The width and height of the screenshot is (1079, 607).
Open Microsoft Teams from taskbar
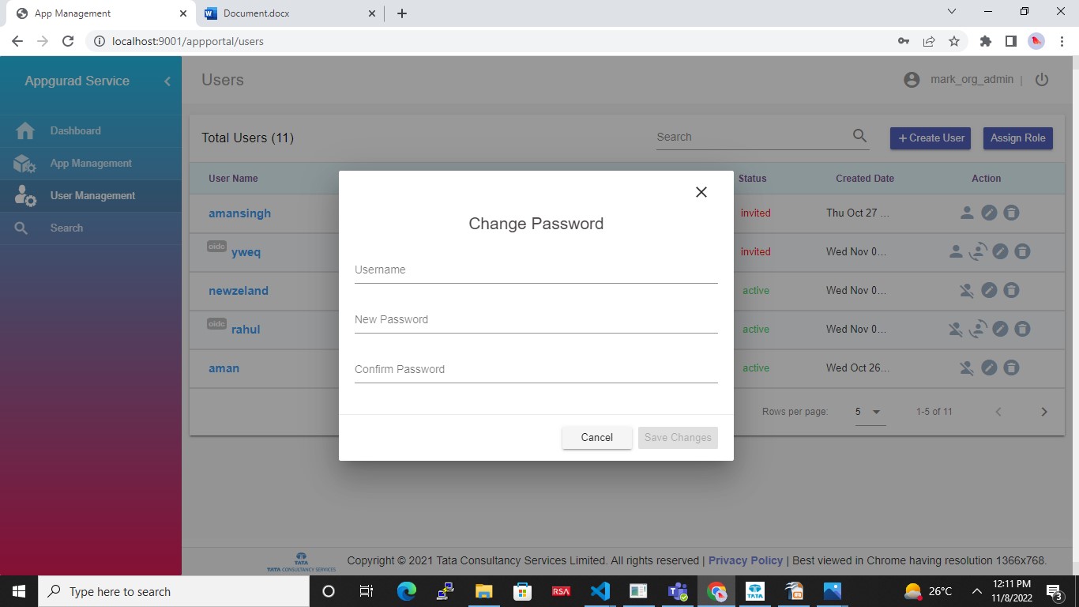(677, 591)
